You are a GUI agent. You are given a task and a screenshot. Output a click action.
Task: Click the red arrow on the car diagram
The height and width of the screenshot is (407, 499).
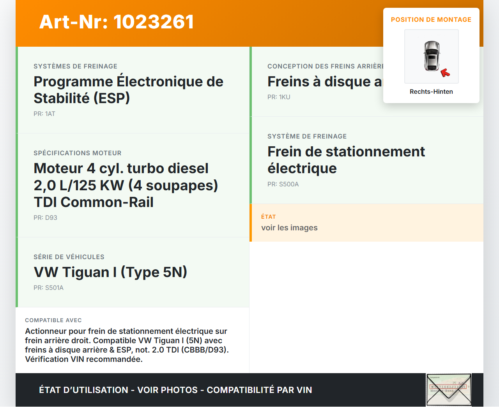[x=445, y=73]
